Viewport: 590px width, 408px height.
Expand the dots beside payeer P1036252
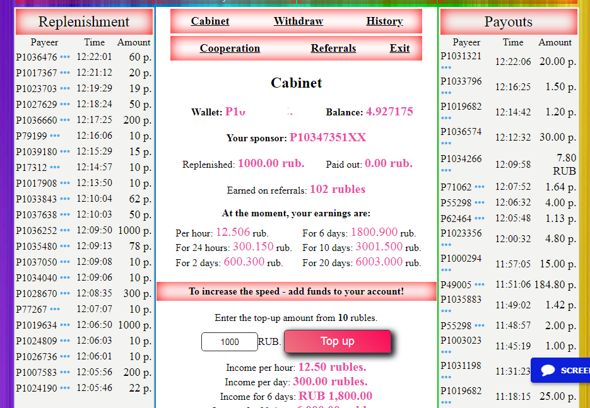(65, 230)
